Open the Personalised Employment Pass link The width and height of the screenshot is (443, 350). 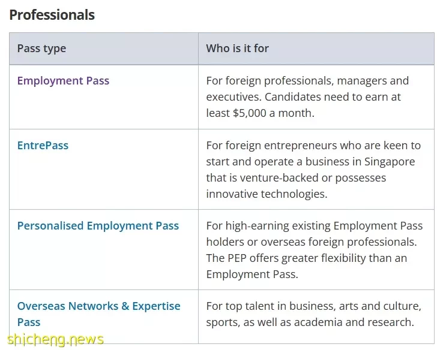(x=98, y=226)
